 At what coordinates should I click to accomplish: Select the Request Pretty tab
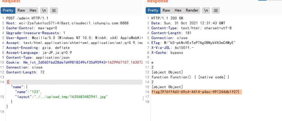(8, 10)
